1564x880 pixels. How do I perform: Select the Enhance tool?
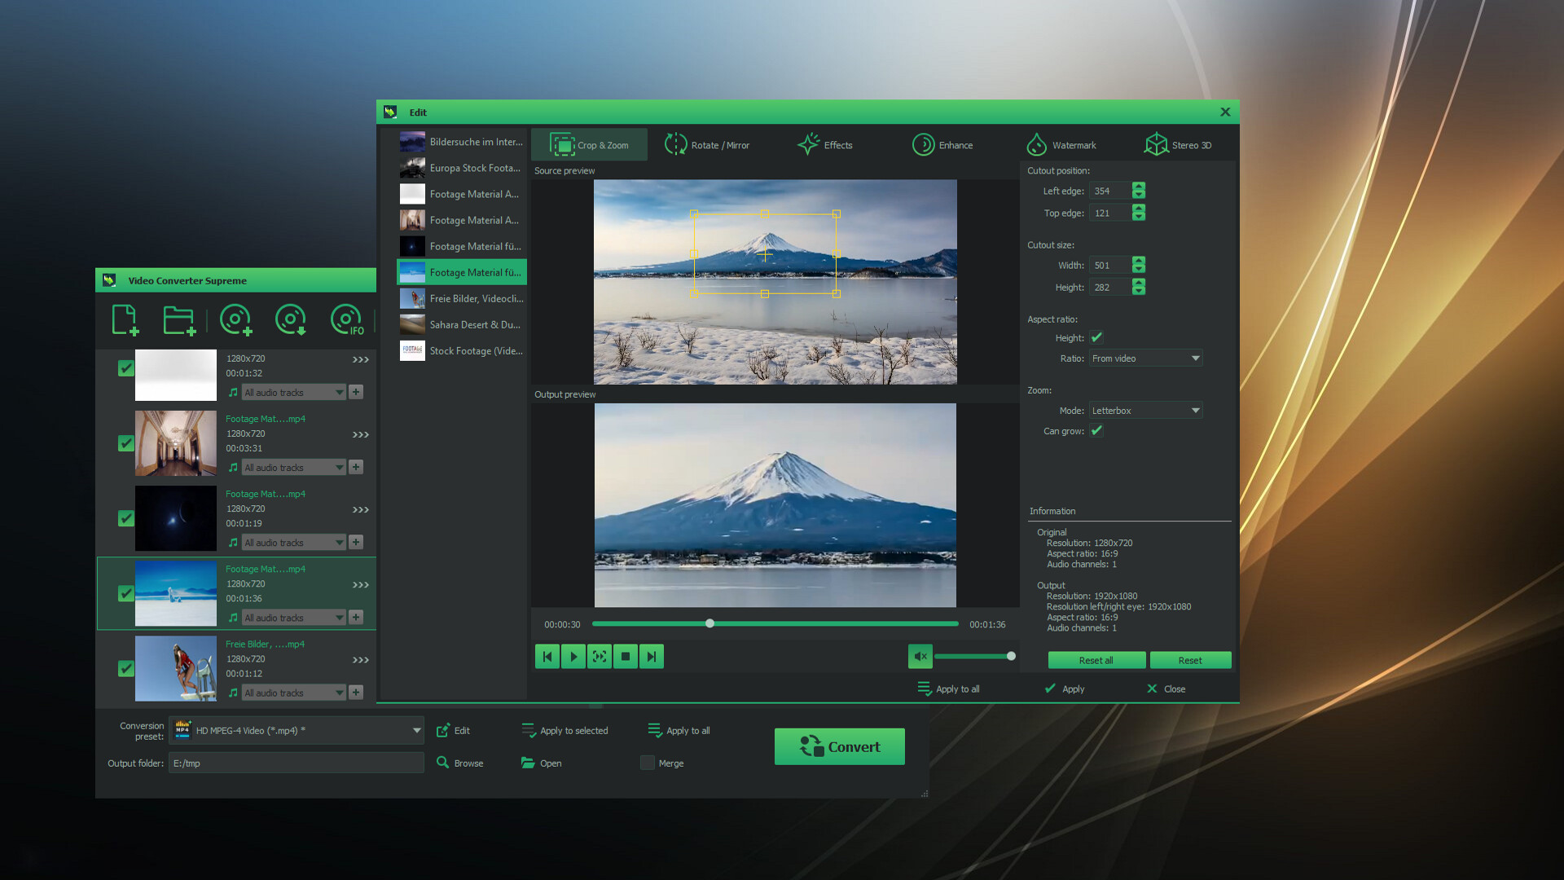(x=943, y=144)
